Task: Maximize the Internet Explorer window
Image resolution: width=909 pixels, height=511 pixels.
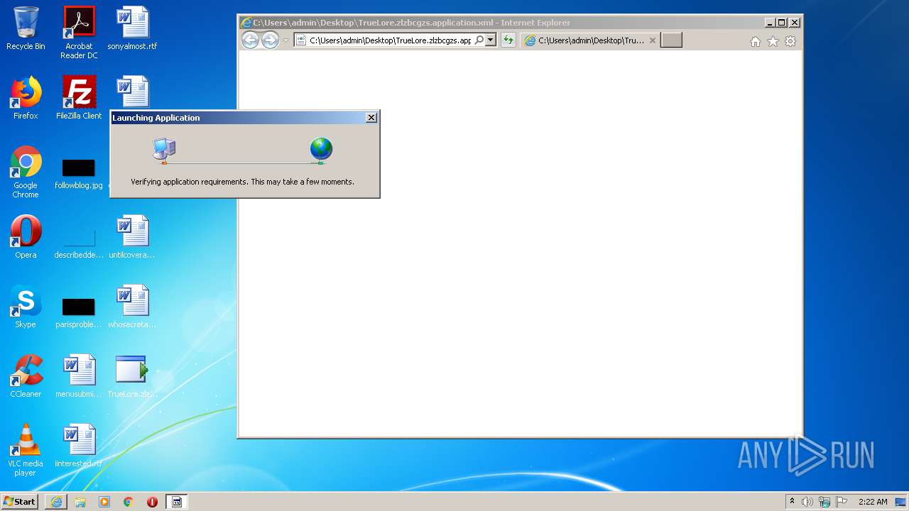Action: pos(782,23)
